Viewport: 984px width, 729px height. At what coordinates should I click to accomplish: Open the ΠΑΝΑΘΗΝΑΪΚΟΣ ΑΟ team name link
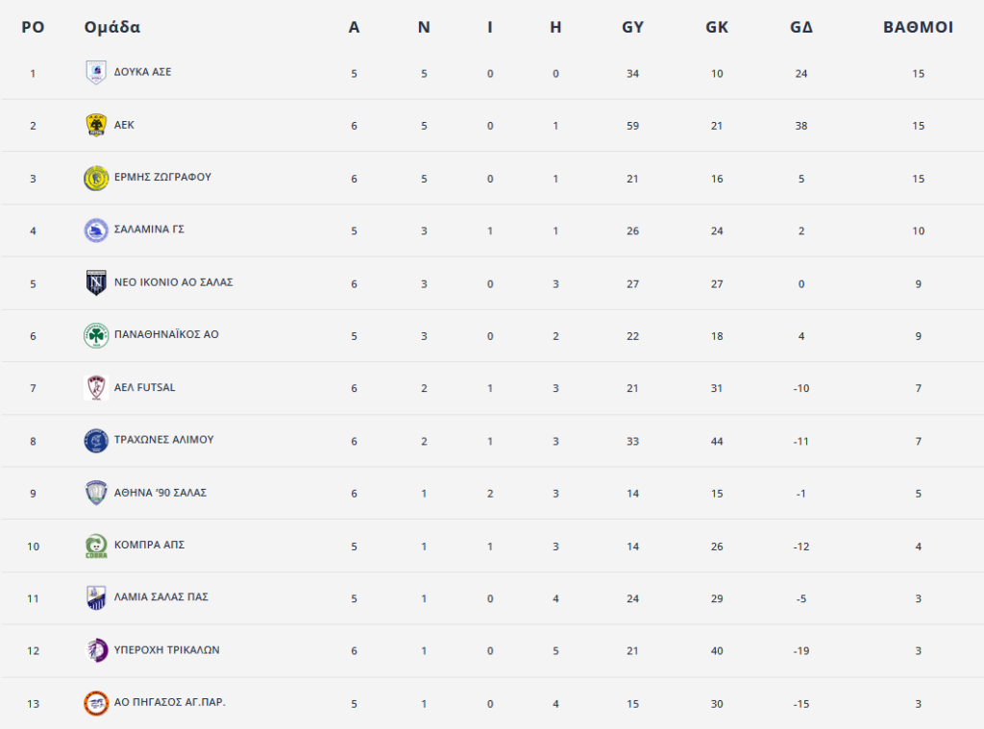[x=166, y=334]
